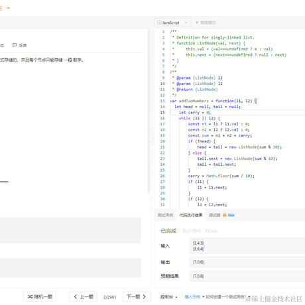This screenshot has width=305, height=305.
Task: Click line number 13 in the gutter
Action: pyautogui.click(x=162, y=101)
